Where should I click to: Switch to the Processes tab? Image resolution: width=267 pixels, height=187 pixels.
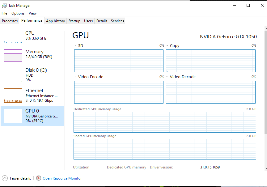[x=10, y=21]
